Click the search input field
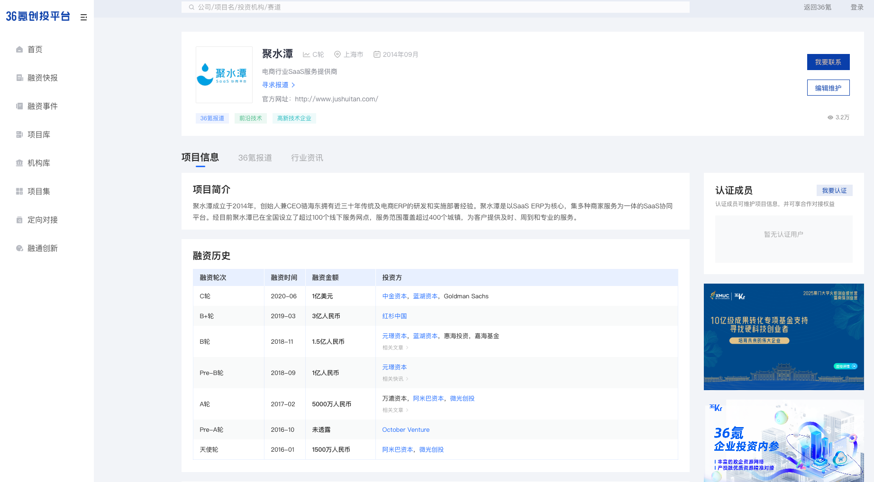The image size is (874, 482). coord(436,7)
